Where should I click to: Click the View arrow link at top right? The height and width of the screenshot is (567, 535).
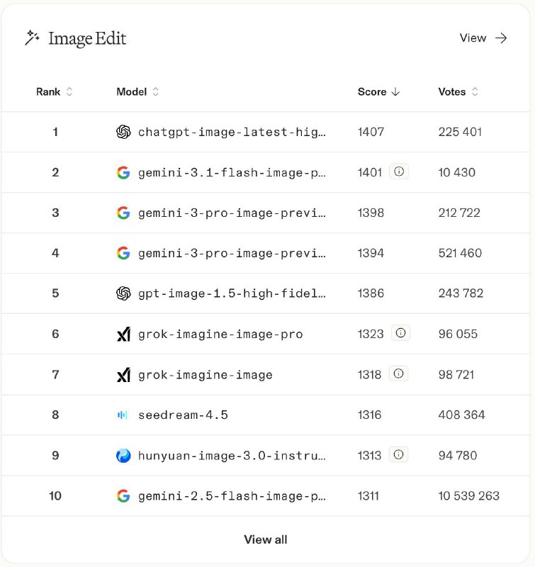tap(483, 38)
